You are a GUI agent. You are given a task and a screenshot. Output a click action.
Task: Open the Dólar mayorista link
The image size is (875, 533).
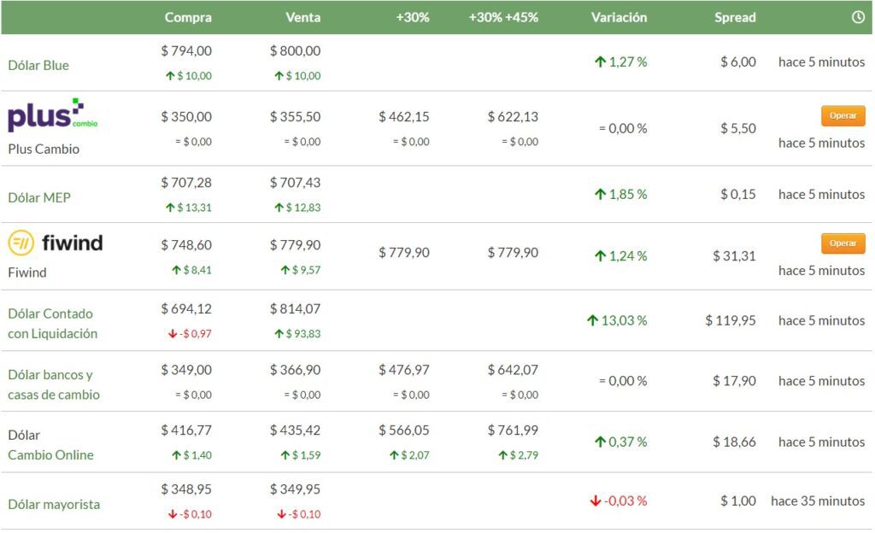(x=54, y=505)
